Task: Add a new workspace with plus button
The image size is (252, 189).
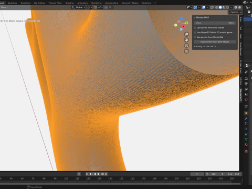Action: (x=155, y=3)
